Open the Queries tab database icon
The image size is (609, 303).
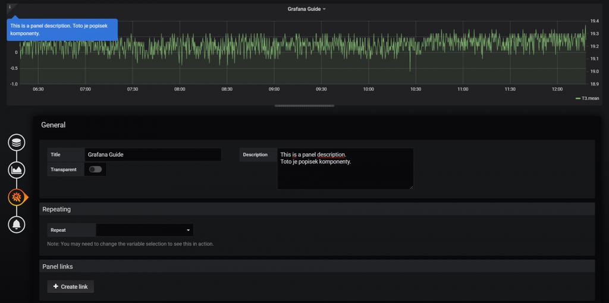(16, 143)
